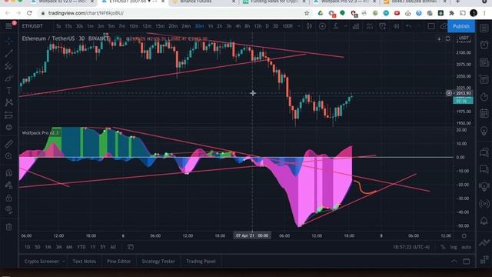
Task: Select the crosshair cursor tool
Action: tap(8, 41)
